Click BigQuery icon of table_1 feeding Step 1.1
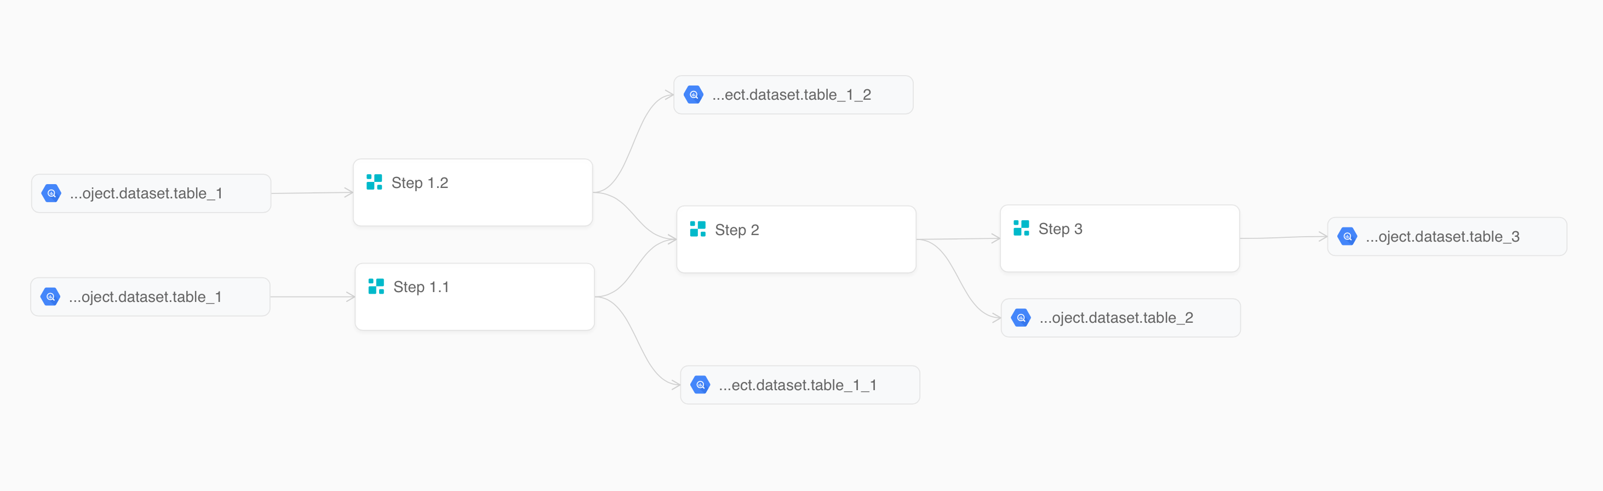1603x491 pixels. (50, 297)
